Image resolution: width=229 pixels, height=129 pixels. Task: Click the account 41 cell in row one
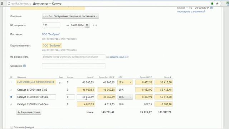[x=60, y=82]
